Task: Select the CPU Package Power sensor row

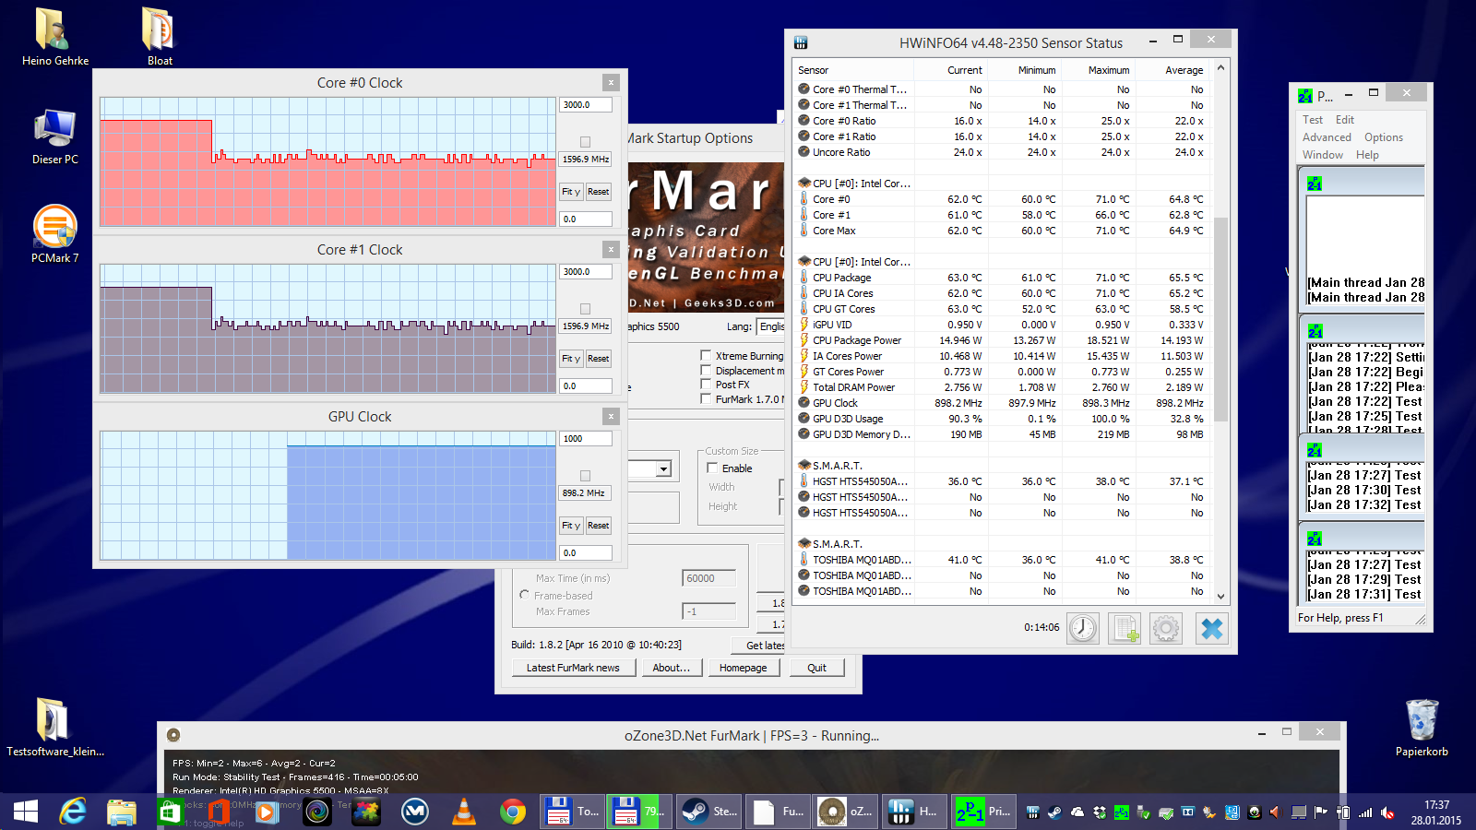Action: (x=1002, y=340)
